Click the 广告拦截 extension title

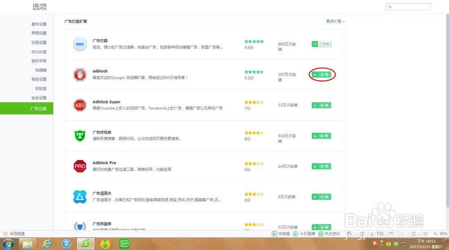click(x=100, y=41)
